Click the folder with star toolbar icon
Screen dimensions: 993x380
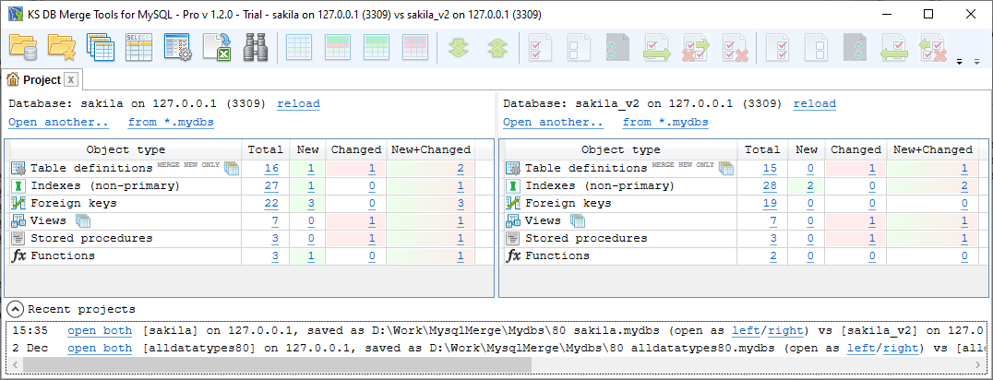pyautogui.click(x=62, y=47)
